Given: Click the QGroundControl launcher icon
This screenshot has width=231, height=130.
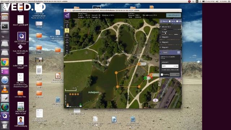Looking at the screenshot, I should click(x=5, y=116).
